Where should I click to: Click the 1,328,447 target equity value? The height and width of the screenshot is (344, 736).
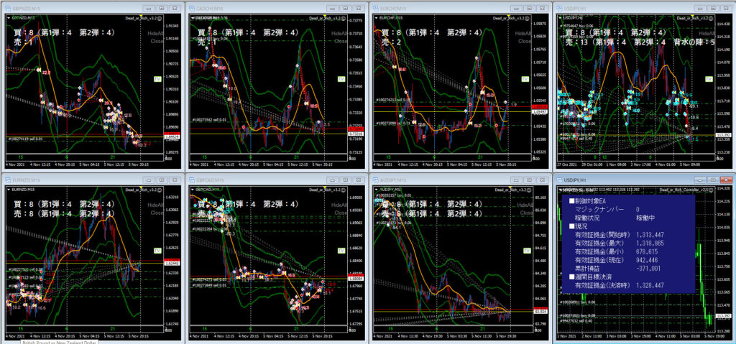coord(650,285)
